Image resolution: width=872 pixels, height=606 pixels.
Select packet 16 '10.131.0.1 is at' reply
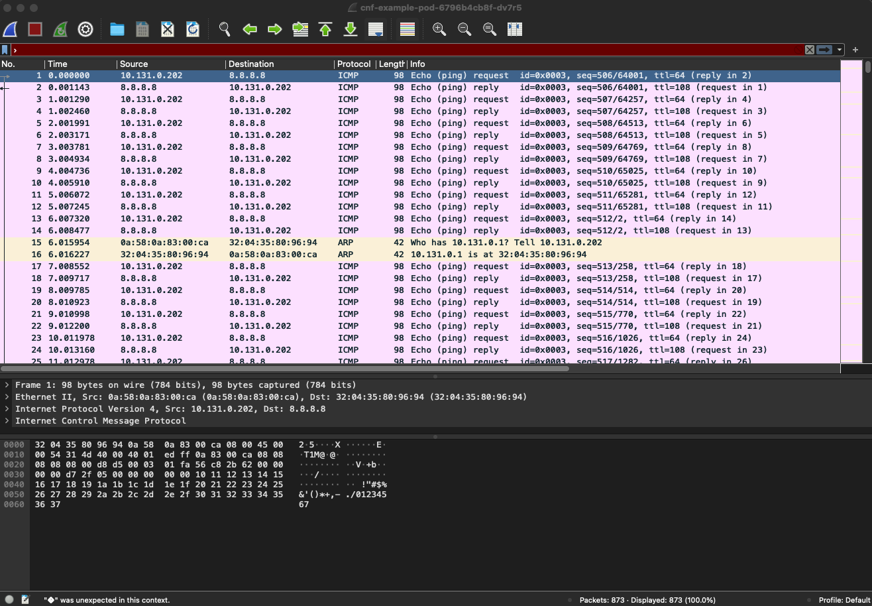point(420,255)
